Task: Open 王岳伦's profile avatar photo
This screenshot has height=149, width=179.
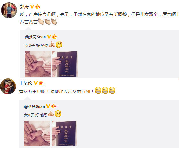Action: [8, 86]
